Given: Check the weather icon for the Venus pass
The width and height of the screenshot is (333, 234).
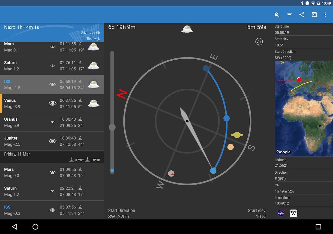Looking at the screenshot, I should [93, 103].
